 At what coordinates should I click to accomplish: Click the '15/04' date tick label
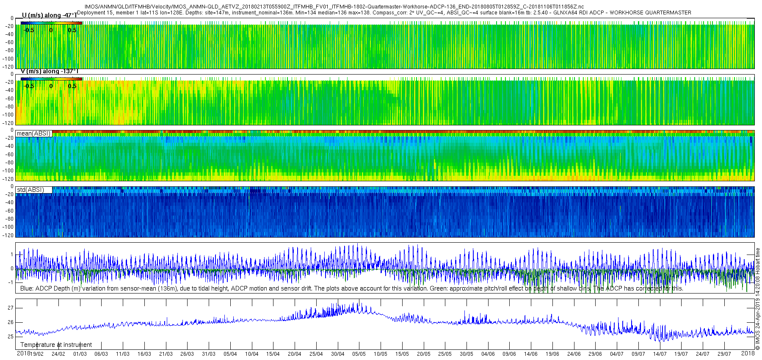pyautogui.click(x=273, y=354)
